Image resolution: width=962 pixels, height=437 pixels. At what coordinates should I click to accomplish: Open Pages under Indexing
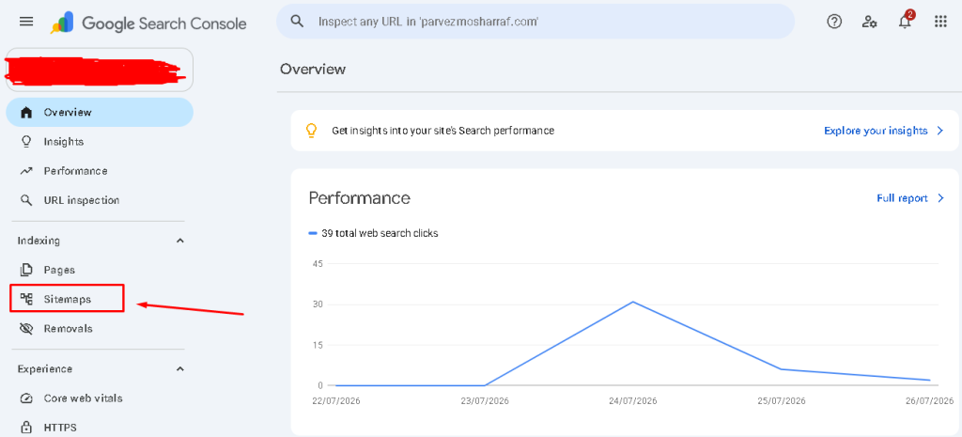click(x=59, y=270)
